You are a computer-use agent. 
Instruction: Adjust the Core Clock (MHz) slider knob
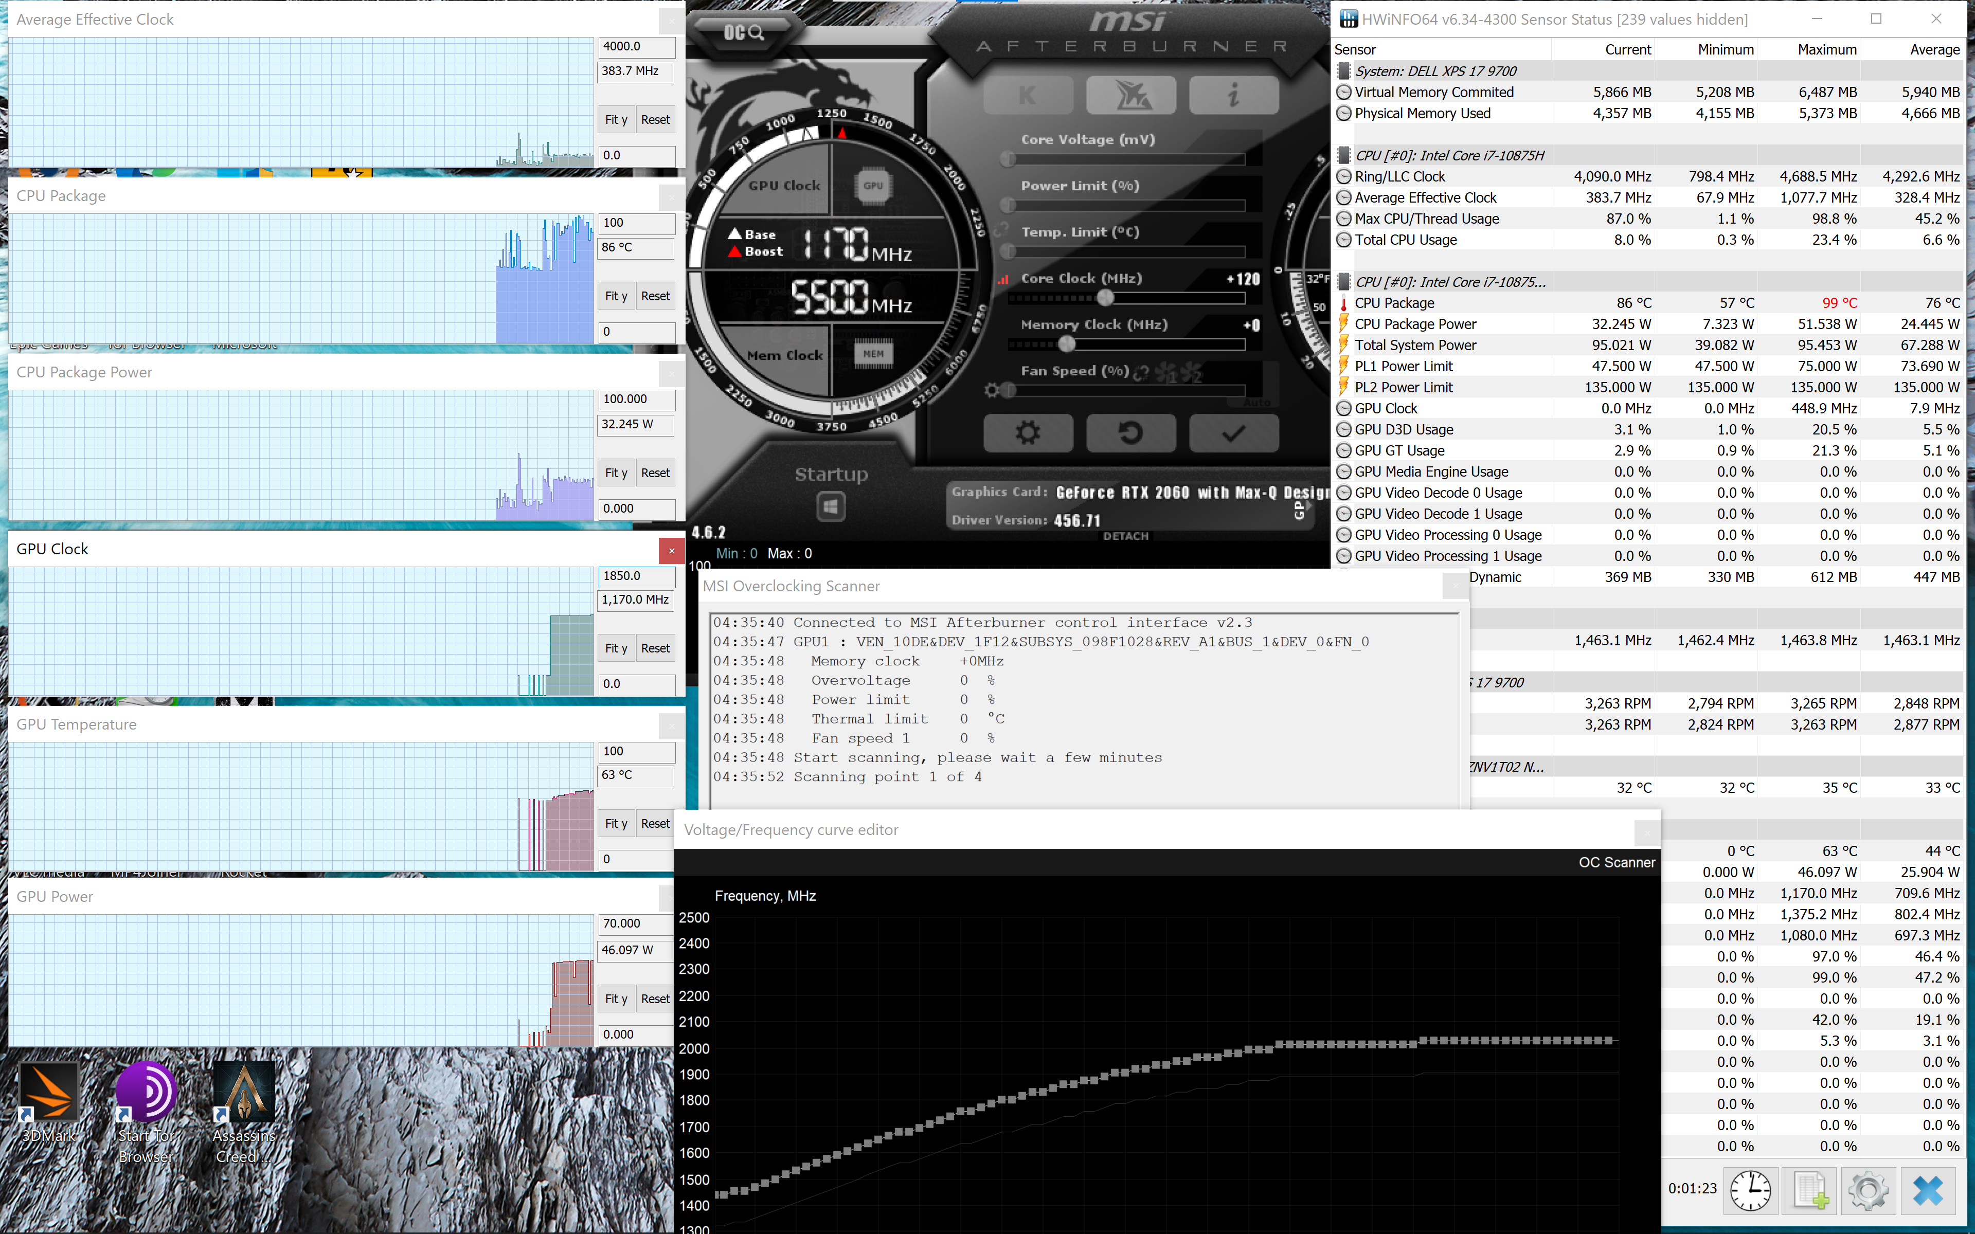1105,298
